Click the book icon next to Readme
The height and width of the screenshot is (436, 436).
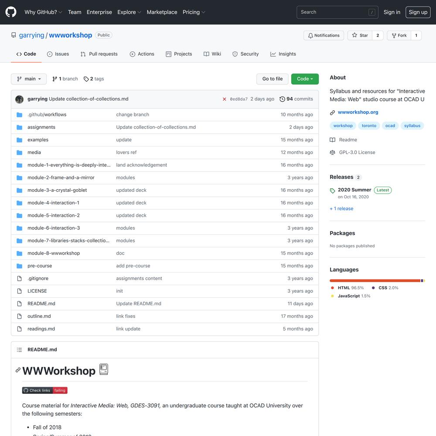(x=332, y=140)
